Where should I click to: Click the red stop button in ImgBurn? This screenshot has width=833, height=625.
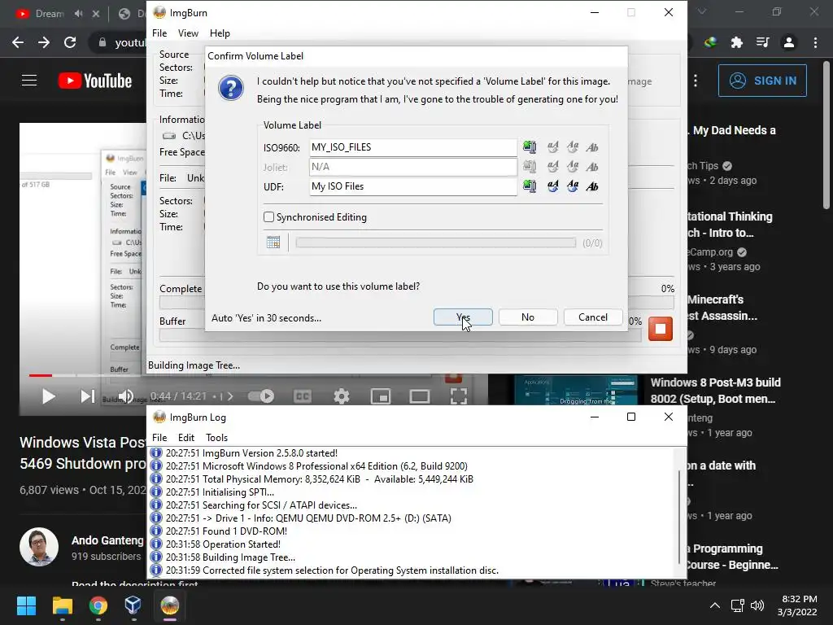tap(661, 329)
